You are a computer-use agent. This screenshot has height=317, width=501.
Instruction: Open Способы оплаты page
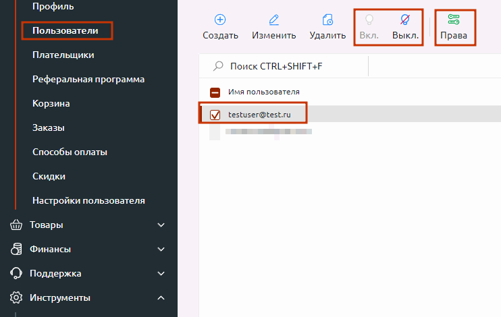point(70,152)
